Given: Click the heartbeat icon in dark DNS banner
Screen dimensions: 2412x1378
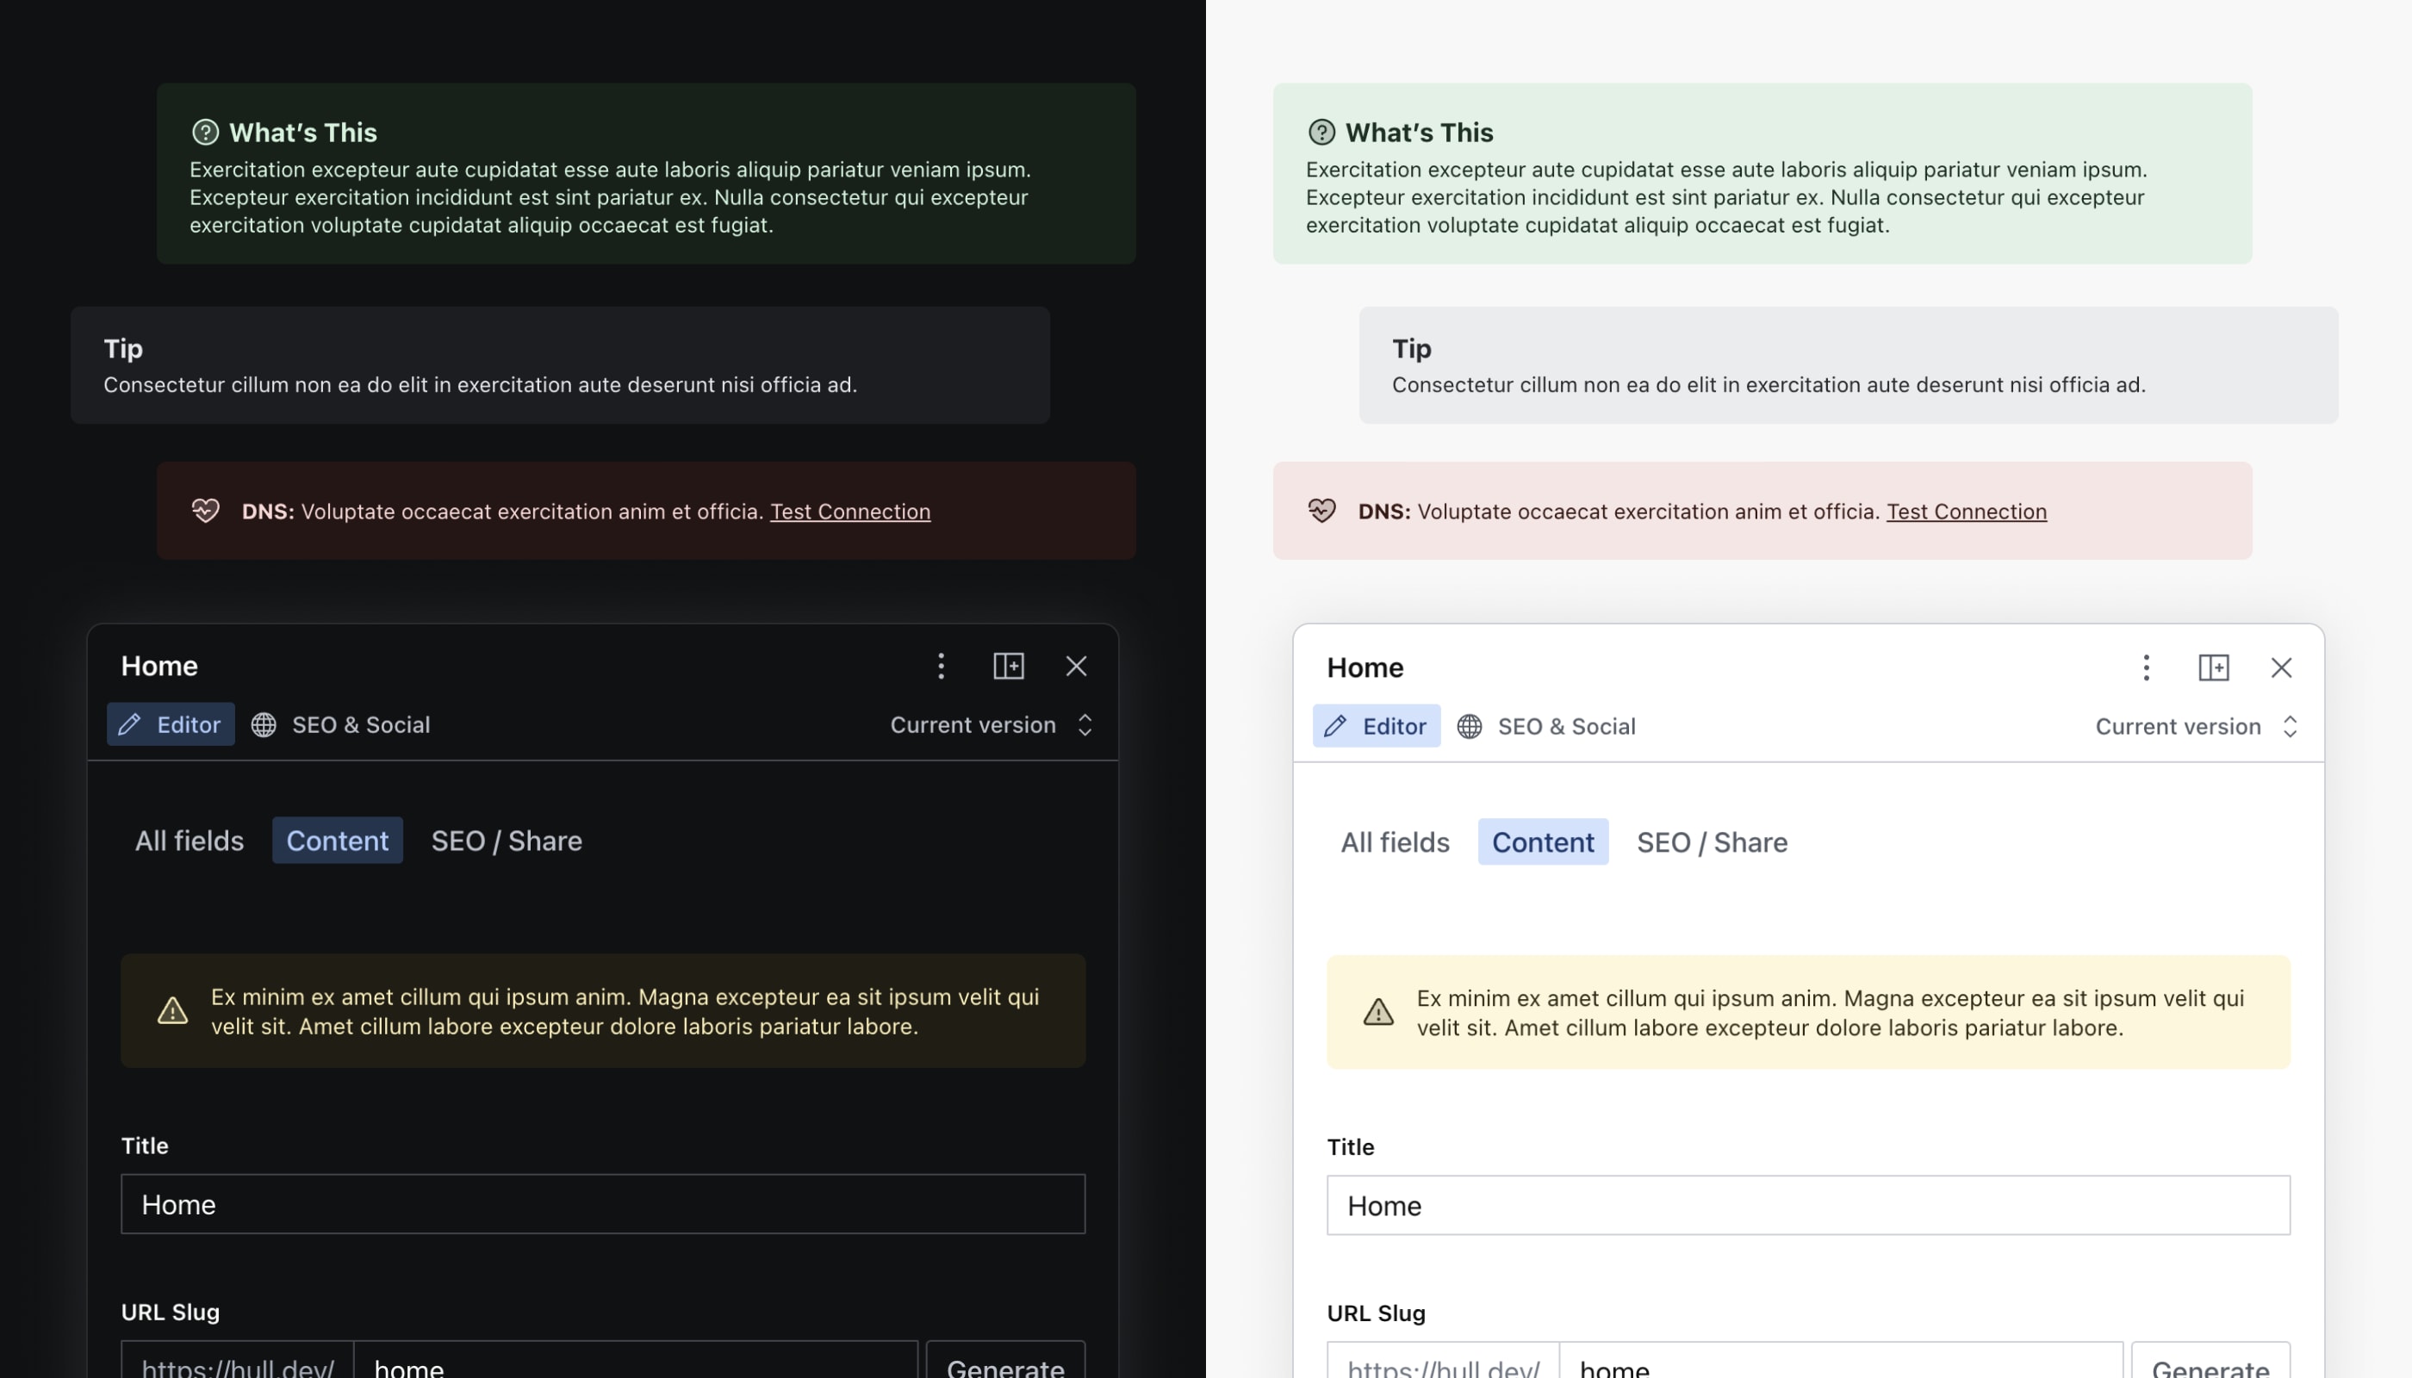Looking at the screenshot, I should pos(205,511).
